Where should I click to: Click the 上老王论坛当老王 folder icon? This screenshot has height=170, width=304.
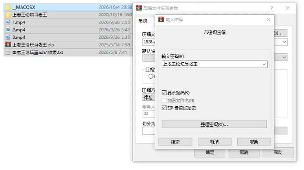point(8,15)
